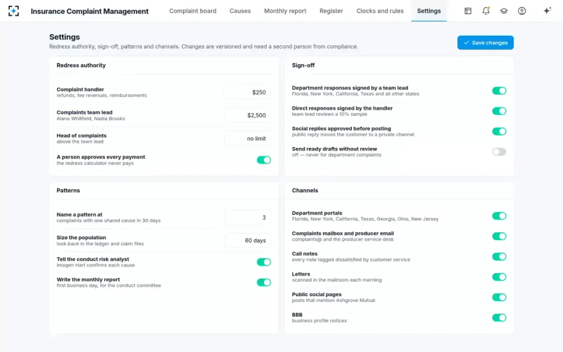Click the Sign-off panel heading
Image resolution: width=563 pixels, height=352 pixels.
(303, 65)
